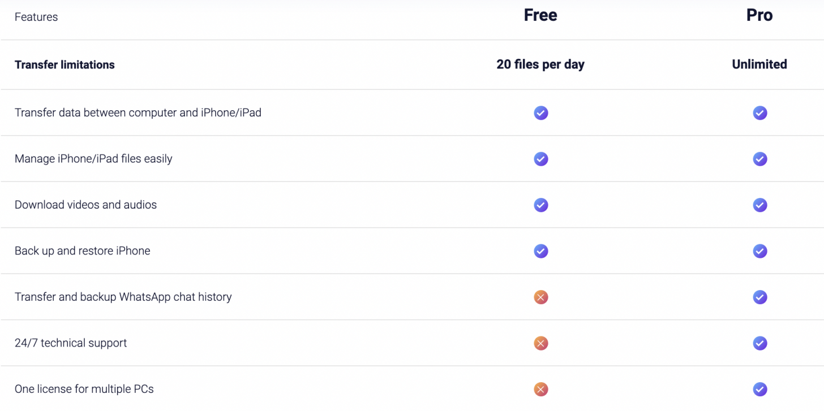Image resolution: width=824 pixels, height=411 pixels.
Task: Select the Free plan column header
Action: 540,16
